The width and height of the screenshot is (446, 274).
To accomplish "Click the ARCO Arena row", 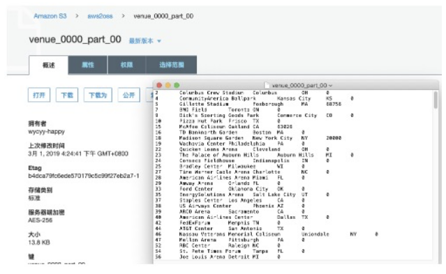I will 230,212.
